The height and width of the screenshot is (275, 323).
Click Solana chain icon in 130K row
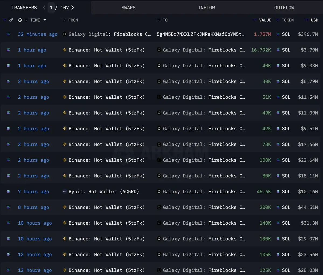pos(8,239)
